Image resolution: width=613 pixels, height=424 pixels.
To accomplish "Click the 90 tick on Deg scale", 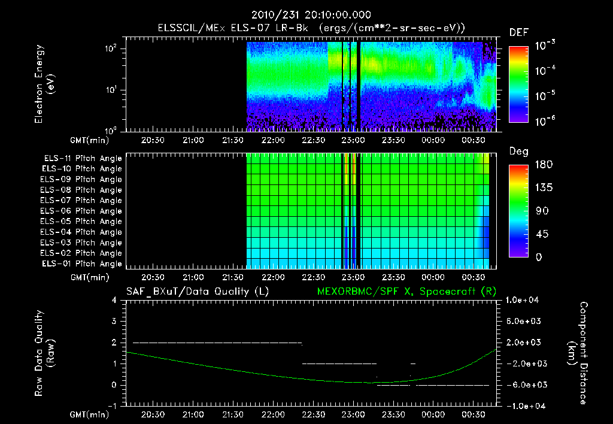I will point(542,211).
